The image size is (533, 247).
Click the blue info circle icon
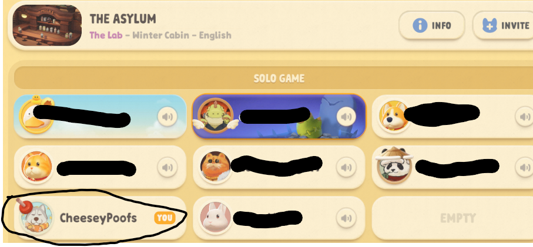click(420, 25)
